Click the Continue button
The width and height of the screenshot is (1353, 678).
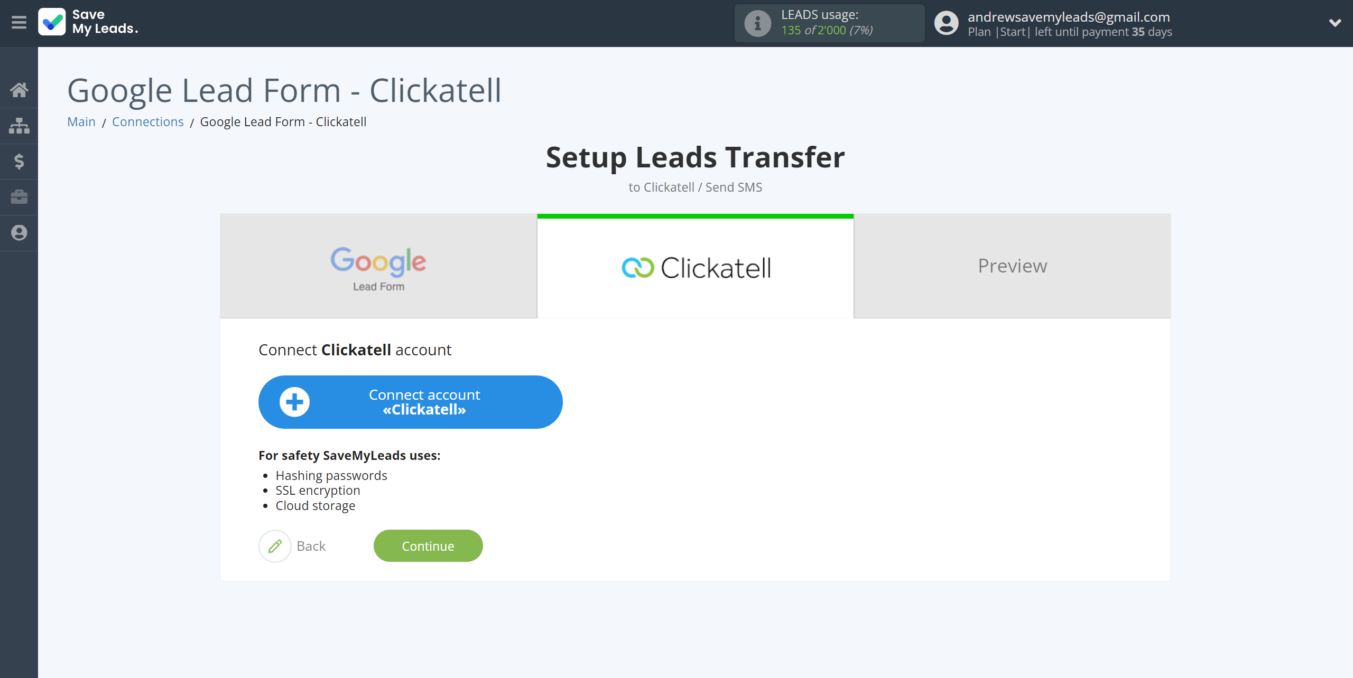[x=428, y=545]
